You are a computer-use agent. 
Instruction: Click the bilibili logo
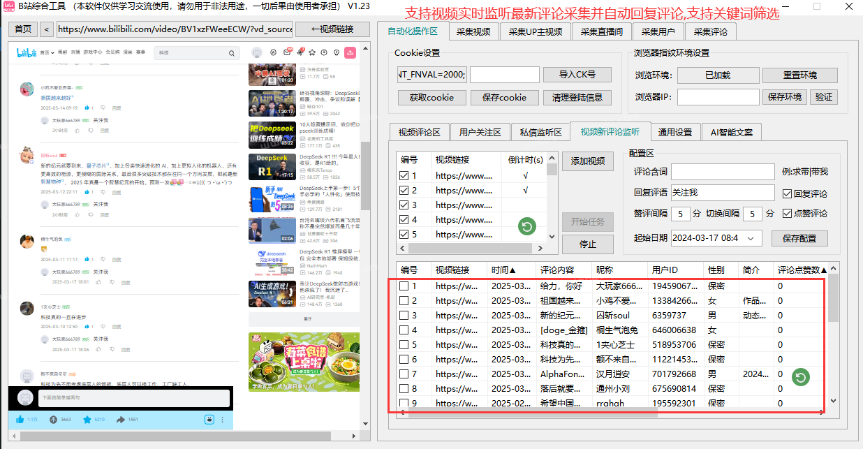27,52
